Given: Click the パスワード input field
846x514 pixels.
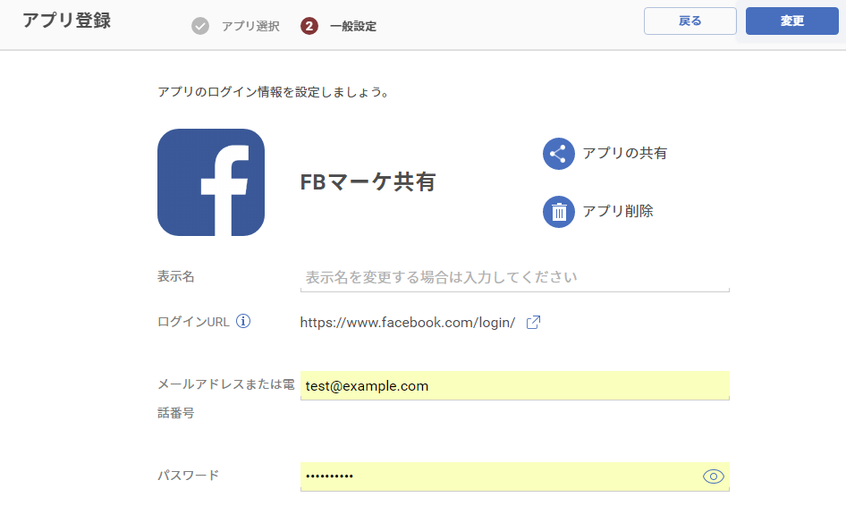Looking at the screenshot, I should [x=515, y=476].
